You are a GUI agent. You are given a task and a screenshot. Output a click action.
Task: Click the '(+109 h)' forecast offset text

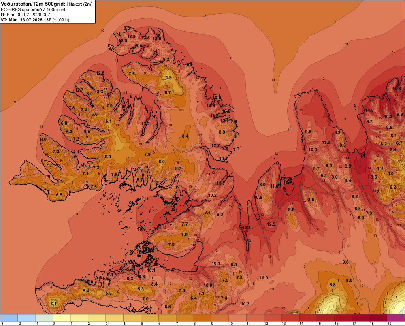point(61,20)
